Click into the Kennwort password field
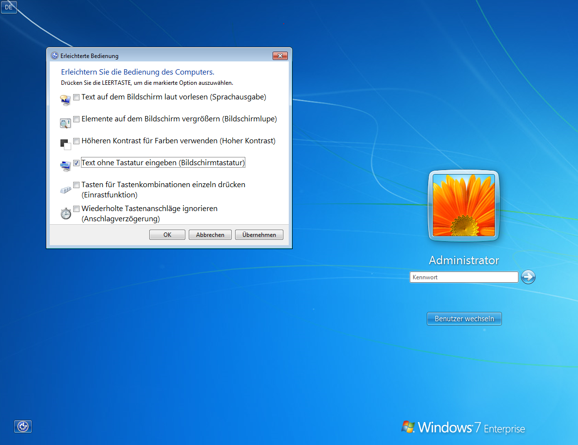The image size is (578, 445). point(463,277)
